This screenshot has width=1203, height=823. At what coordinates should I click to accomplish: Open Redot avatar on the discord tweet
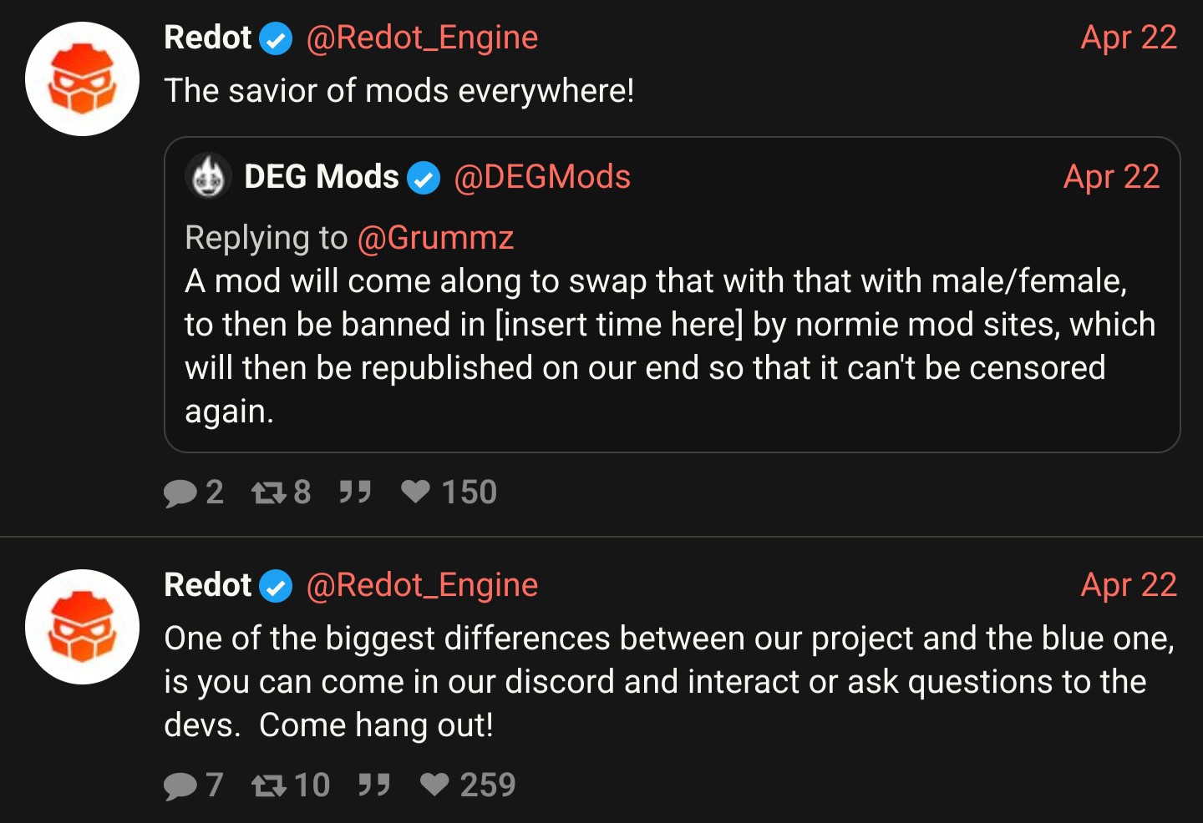(x=82, y=627)
